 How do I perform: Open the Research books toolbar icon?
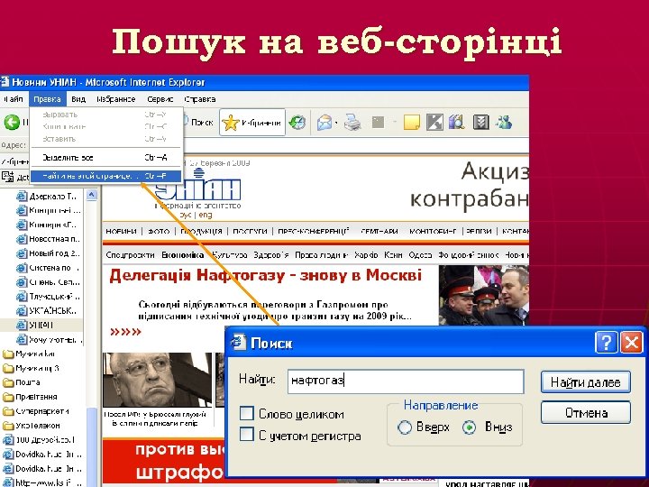coord(456,123)
